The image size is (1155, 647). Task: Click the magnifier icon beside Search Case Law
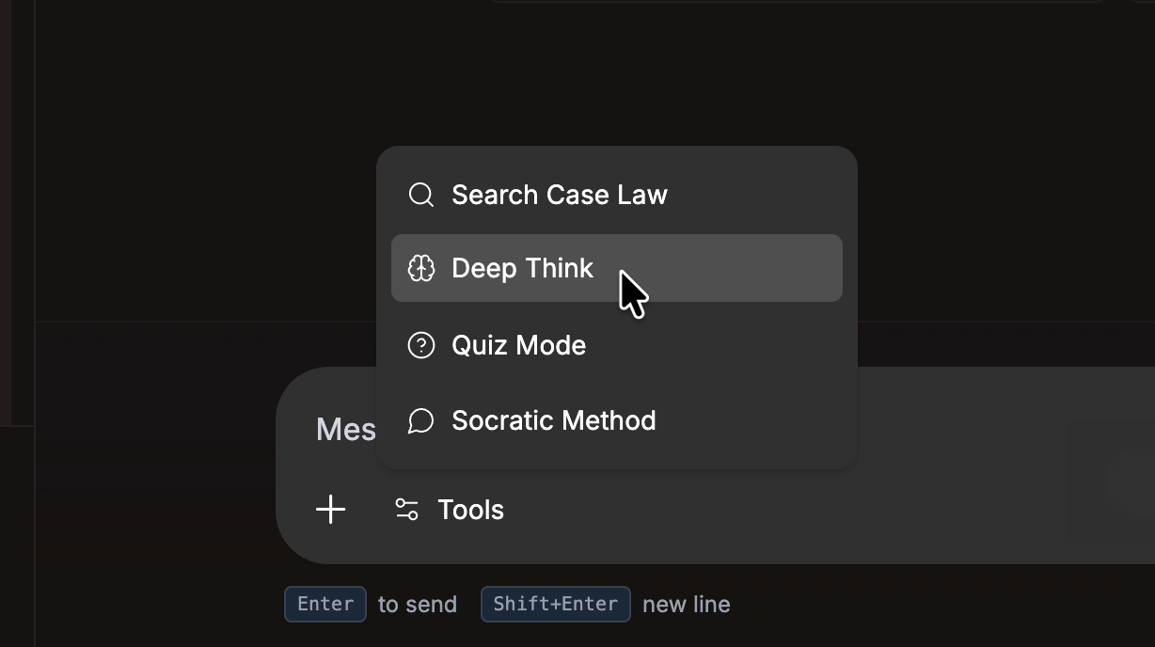[420, 195]
